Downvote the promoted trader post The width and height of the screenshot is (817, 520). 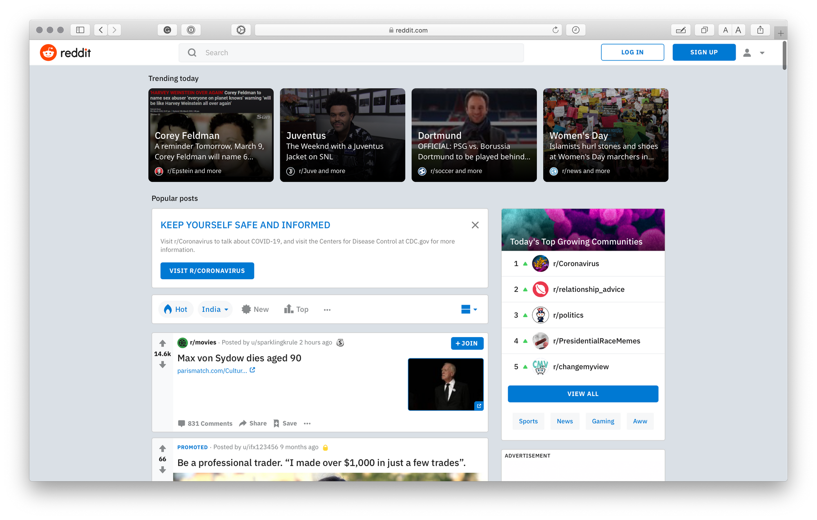(163, 470)
